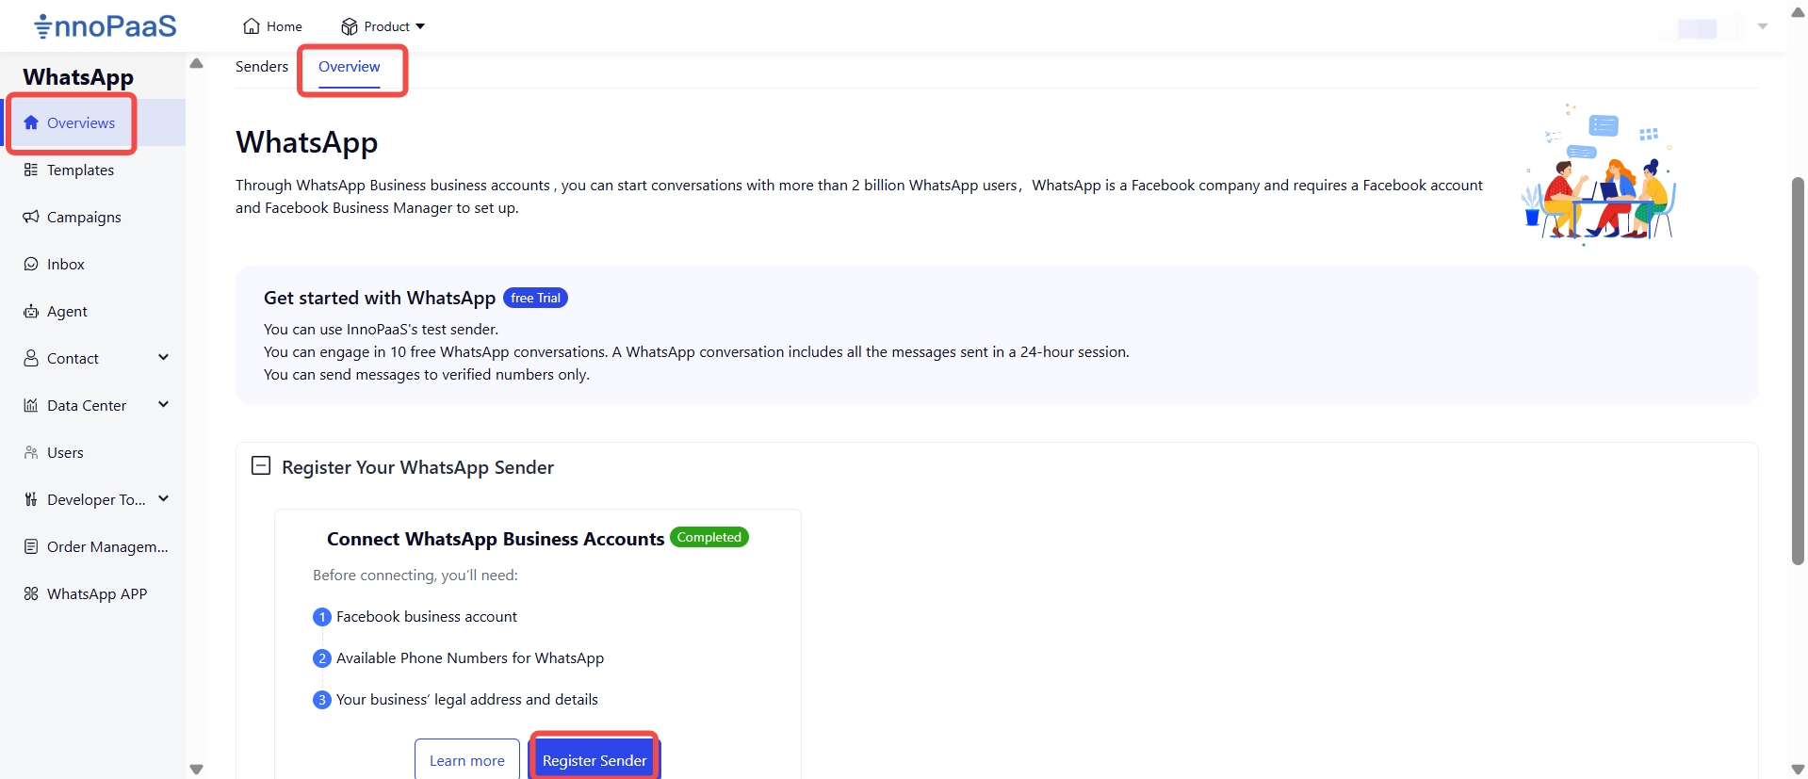Click the WhatsApp APP grid icon
Image resolution: width=1808 pixels, height=779 pixels.
click(31, 593)
